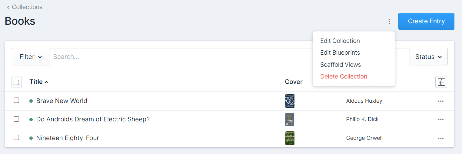
Task: Check the Brave New World row checkbox
Action: click(x=16, y=100)
